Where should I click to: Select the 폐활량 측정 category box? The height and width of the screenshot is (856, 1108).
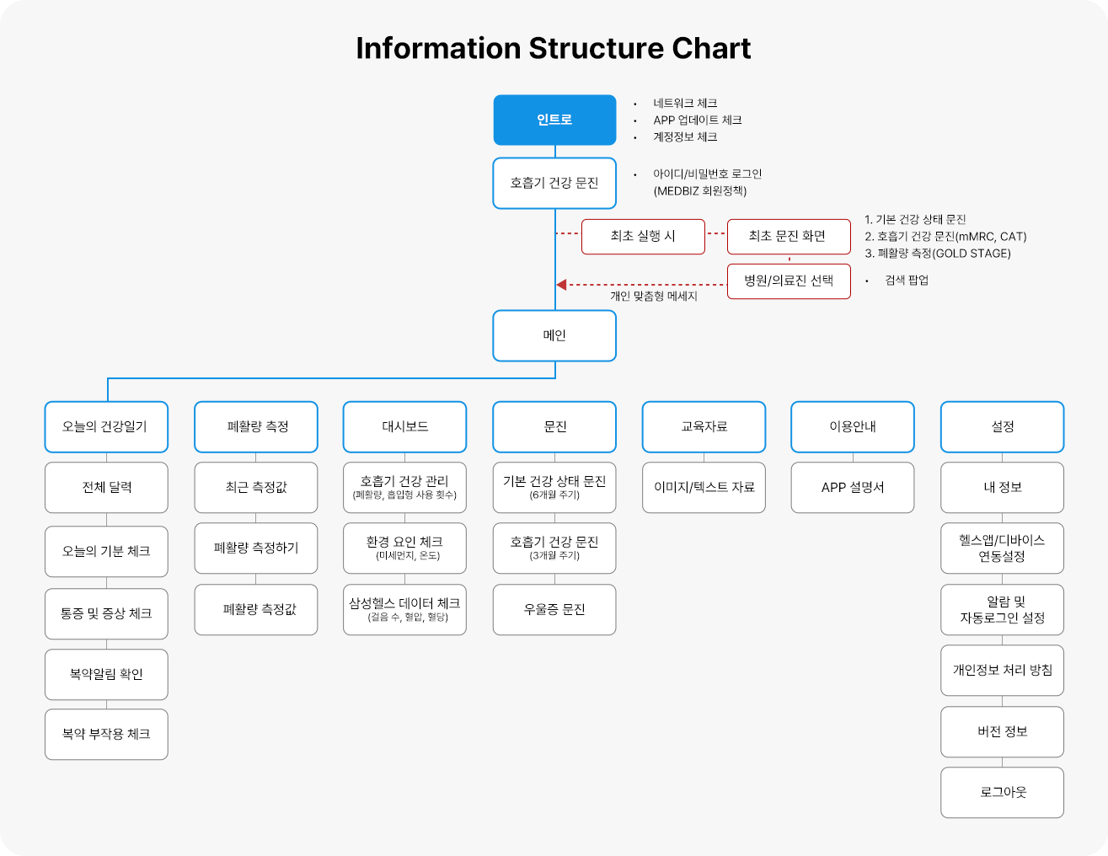(256, 426)
